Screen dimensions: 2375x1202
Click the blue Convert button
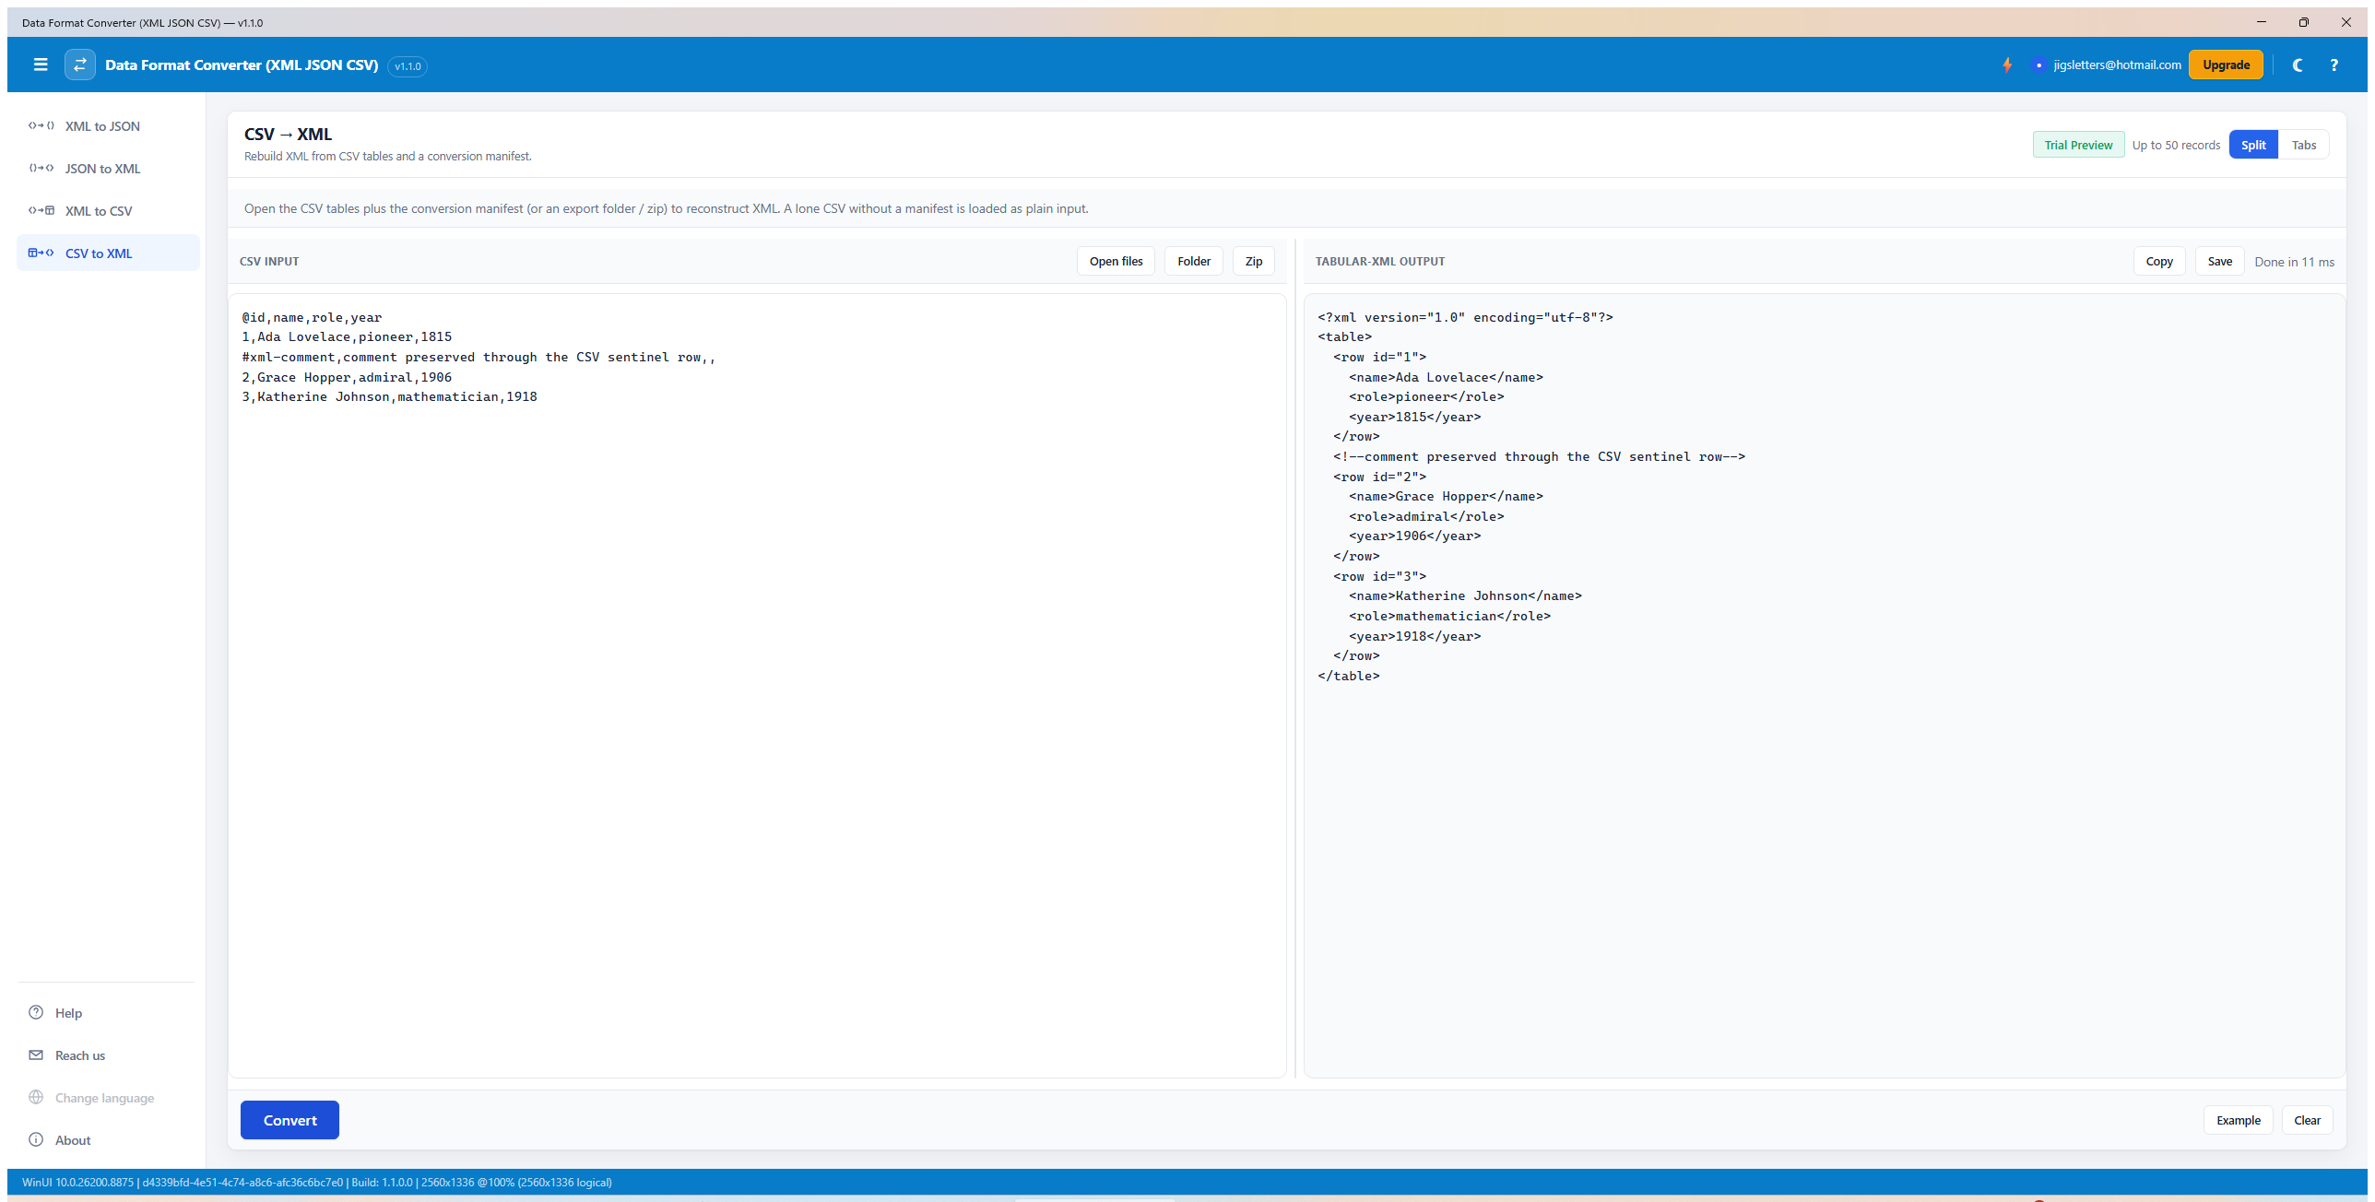(289, 1120)
